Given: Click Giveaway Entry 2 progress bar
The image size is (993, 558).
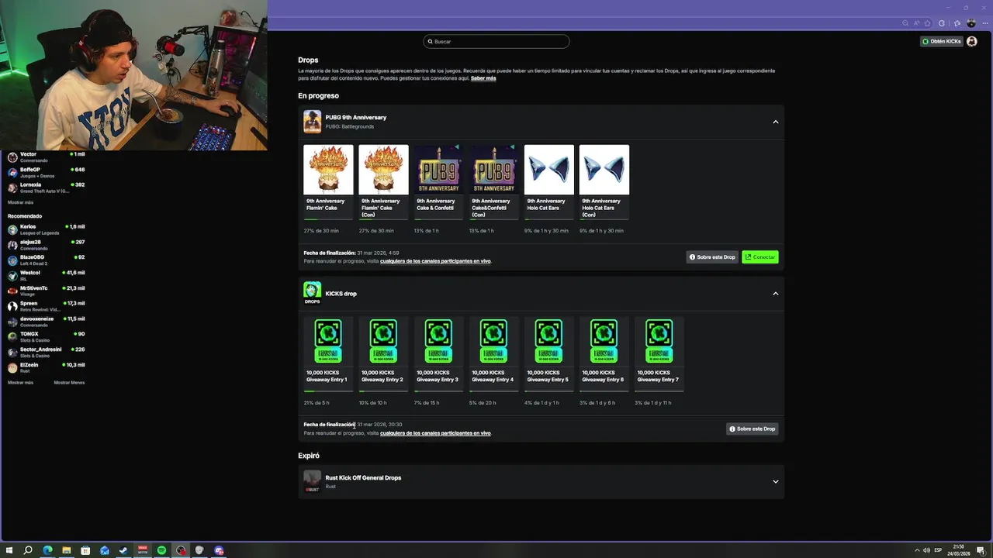Looking at the screenshot, I should (x=383, y=391).
